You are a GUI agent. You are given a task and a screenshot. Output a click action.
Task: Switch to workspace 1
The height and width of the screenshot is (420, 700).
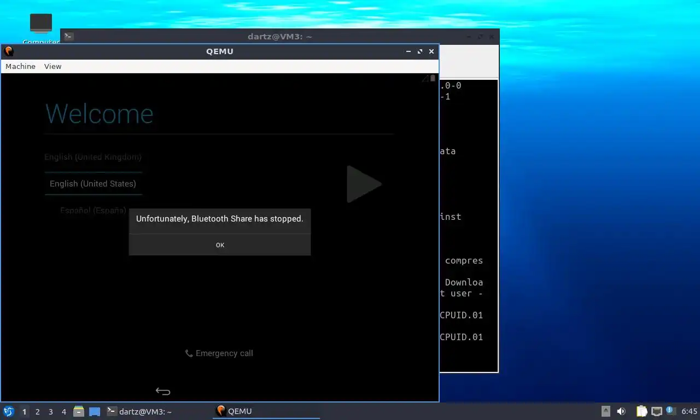[24, 412]
